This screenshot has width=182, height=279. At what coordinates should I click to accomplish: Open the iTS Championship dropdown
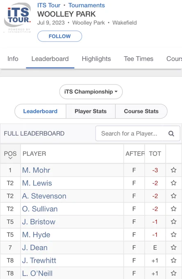pos(91,91)
